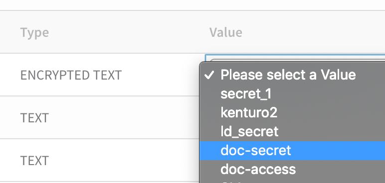Viewport: 385px width, 183px height.
Task: Click empty header area between Type and Value
Action: [129, 32]
